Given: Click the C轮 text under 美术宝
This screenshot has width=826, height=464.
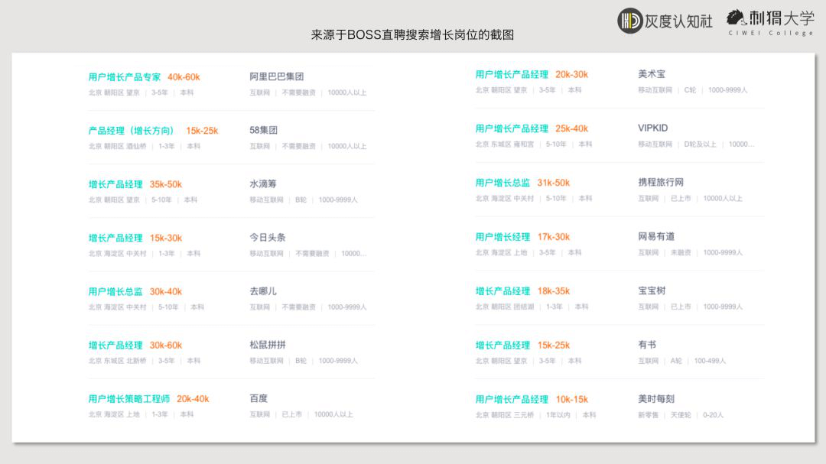Looking at the screenshot, I should coord(690,91).
